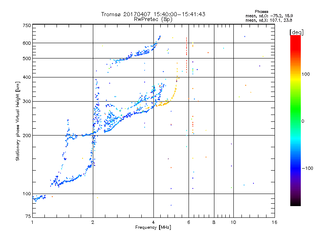Click the frequency axis label "6"

coord(189,222)
